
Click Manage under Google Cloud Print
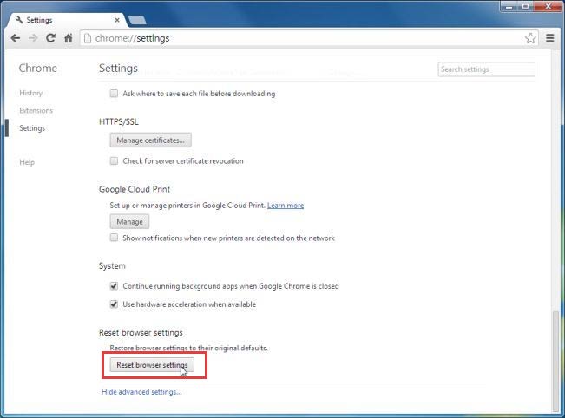pyautogui.click(x=129, y=221)
